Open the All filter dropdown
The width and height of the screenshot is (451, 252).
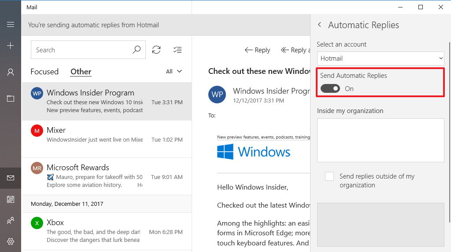tap(174, 71)
